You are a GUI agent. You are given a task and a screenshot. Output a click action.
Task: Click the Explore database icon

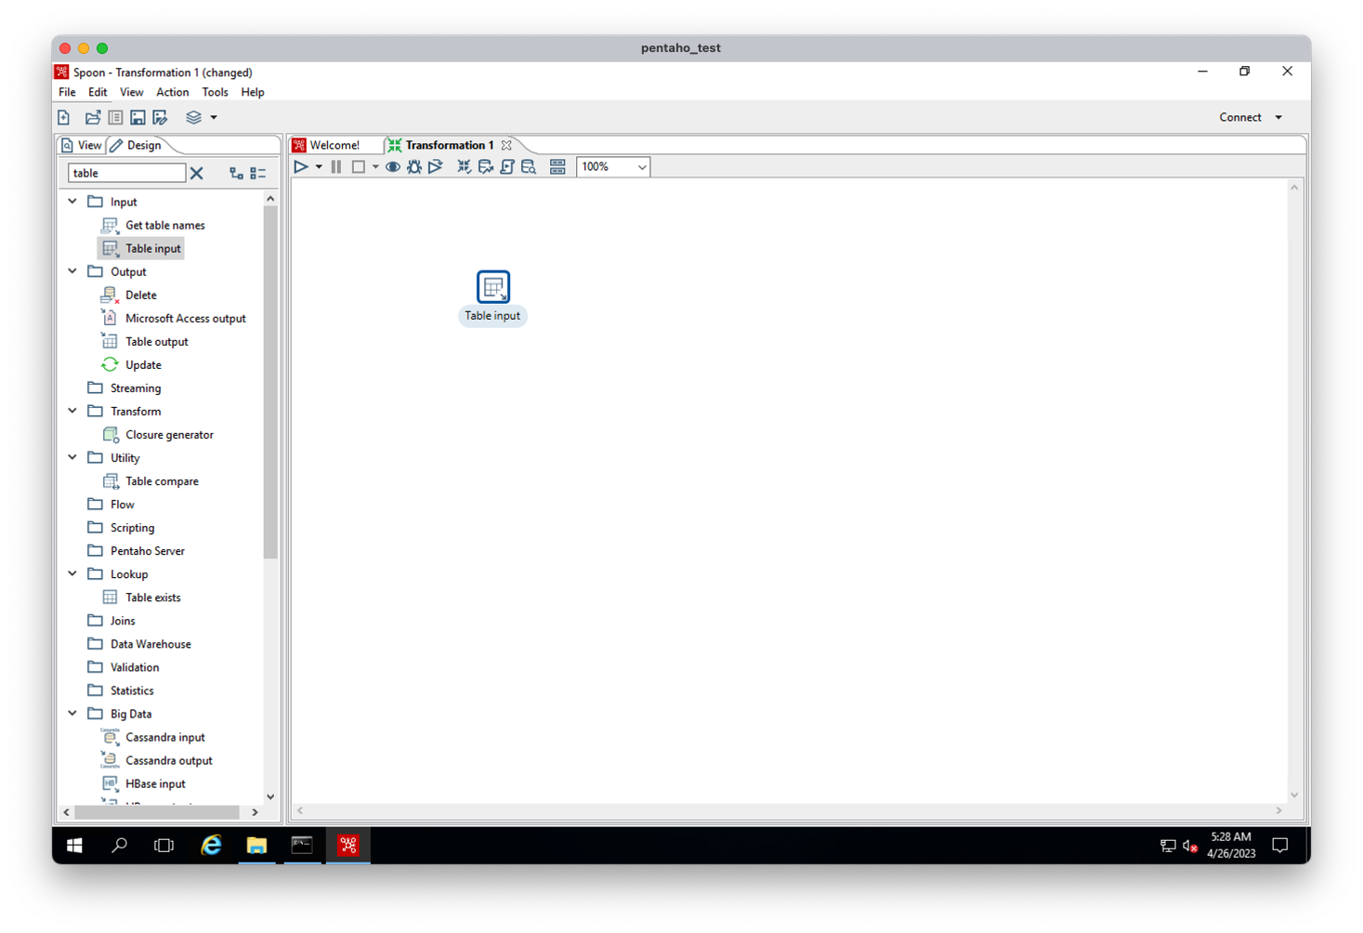(x=529, y=167)
